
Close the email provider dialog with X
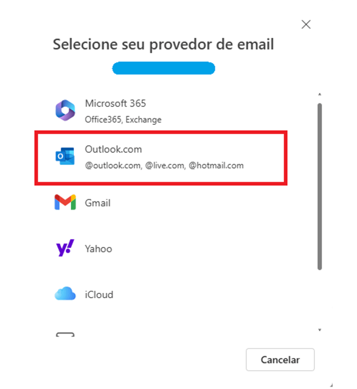click(306, 24)
